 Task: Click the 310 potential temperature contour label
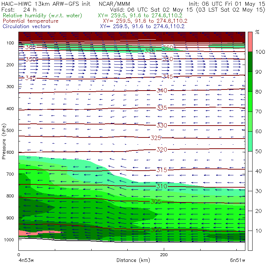162,186
